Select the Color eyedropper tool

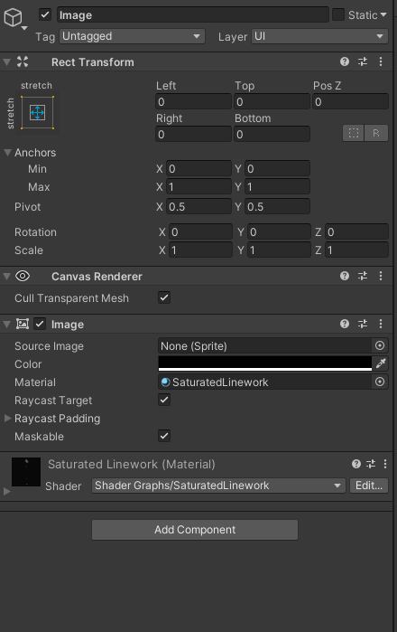[x=381, y=363]
